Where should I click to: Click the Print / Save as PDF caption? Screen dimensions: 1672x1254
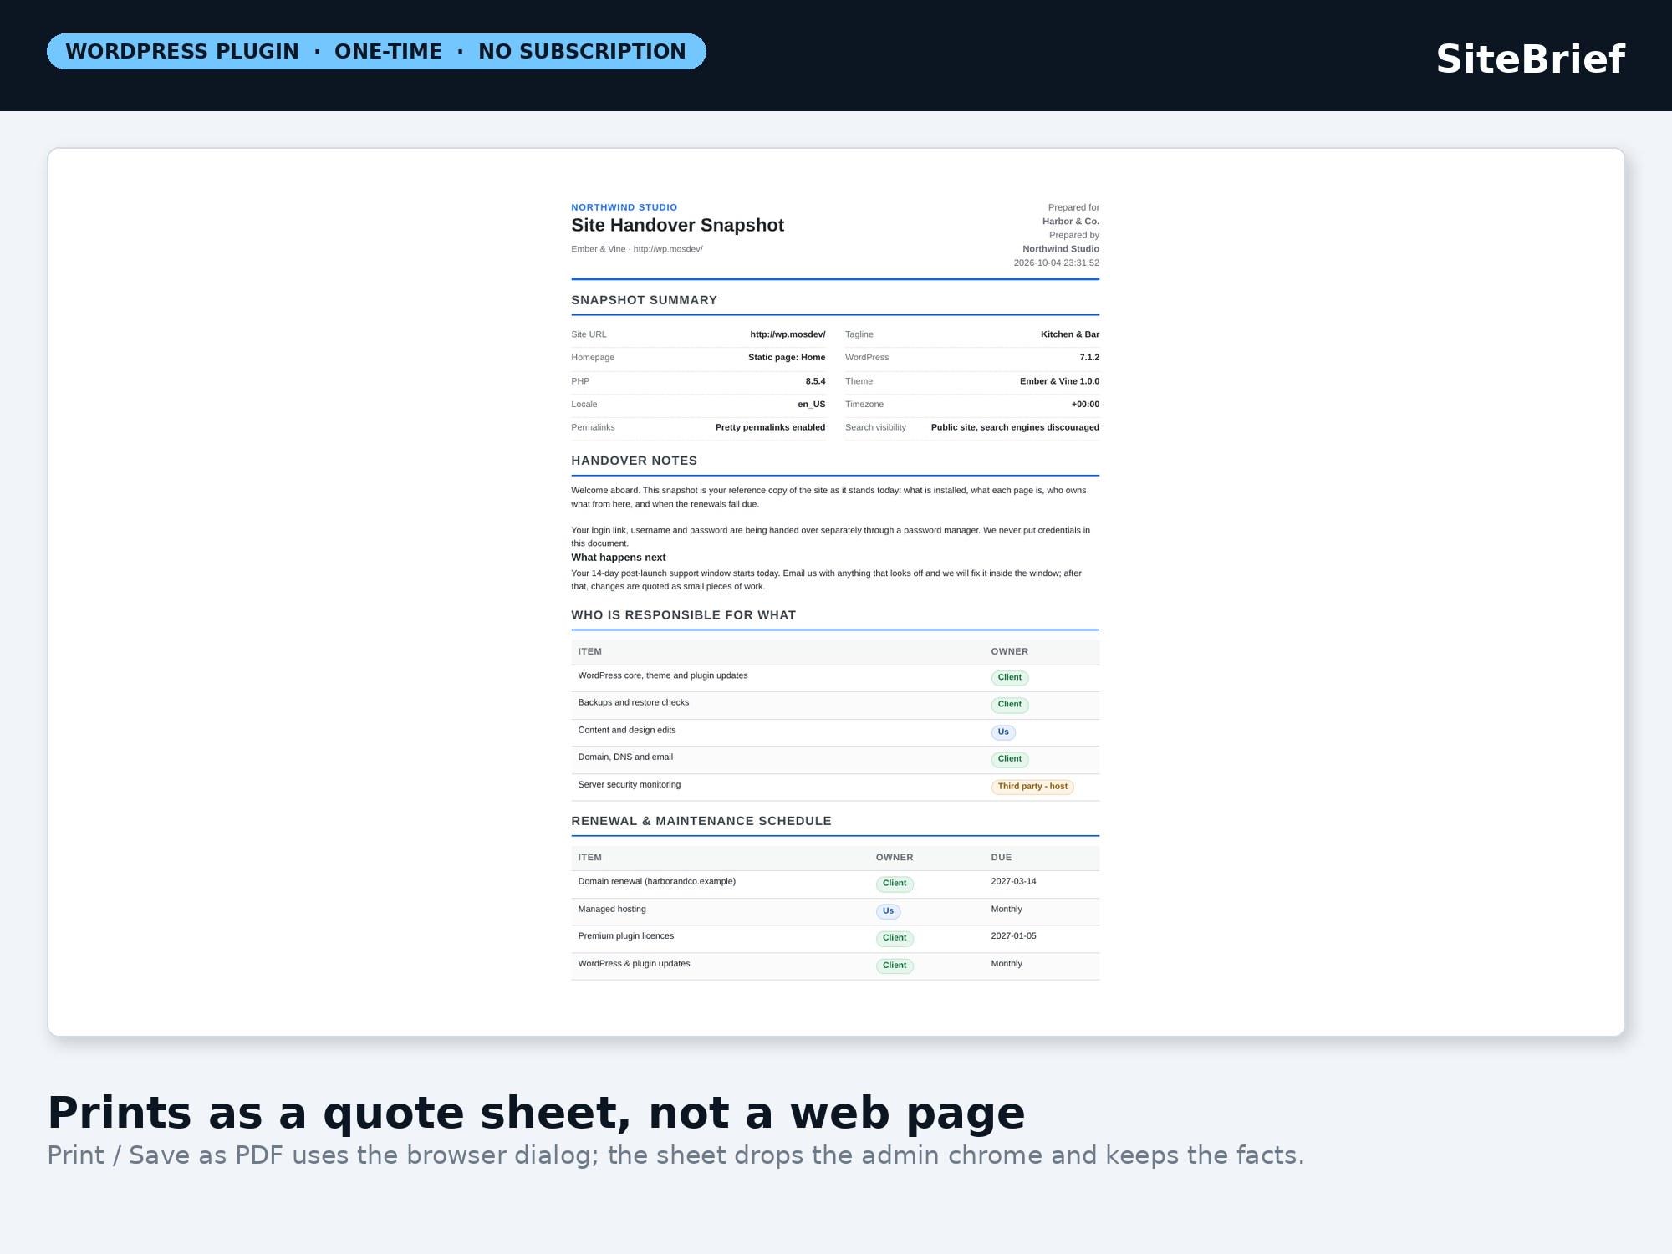pos(675,1155)
